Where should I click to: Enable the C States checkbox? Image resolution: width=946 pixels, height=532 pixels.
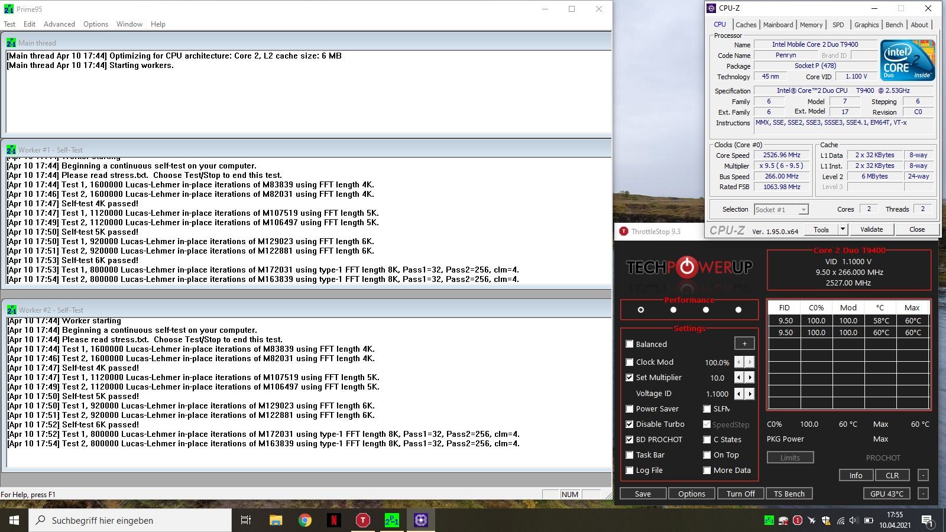[707, 439]
